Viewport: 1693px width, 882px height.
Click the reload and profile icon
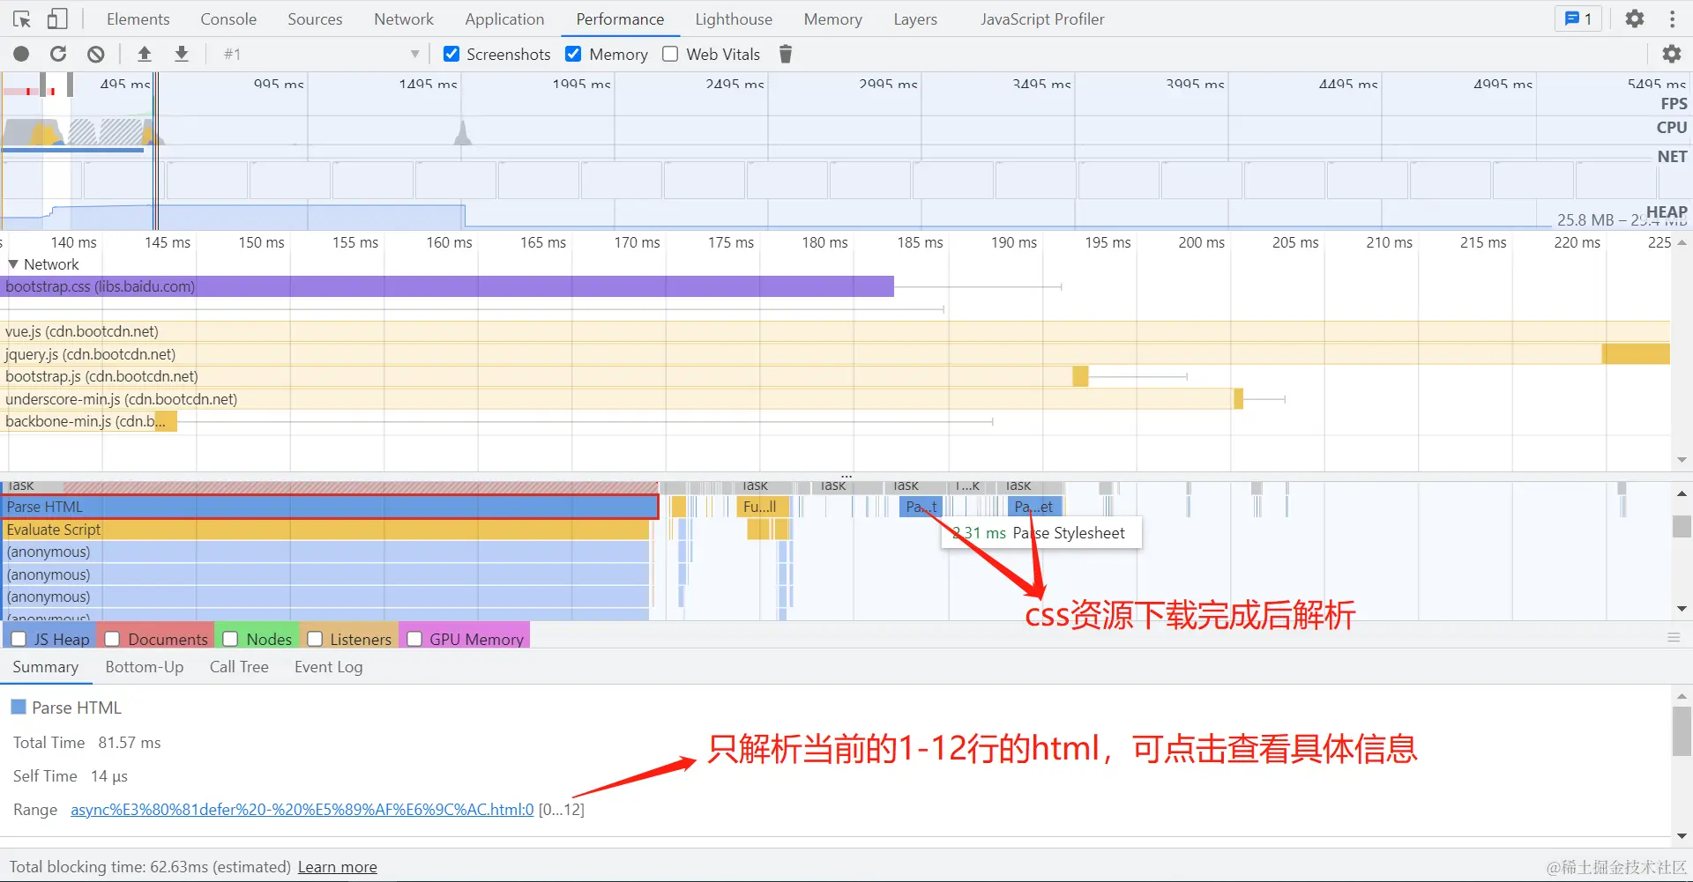[58, 54]
